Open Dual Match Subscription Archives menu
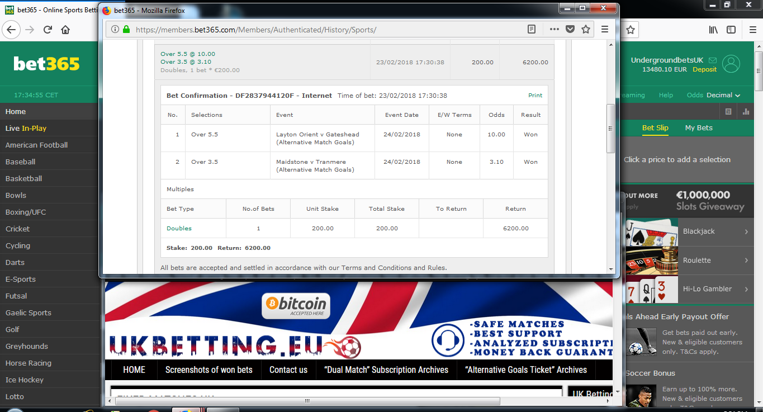Viewport: 763px width, 412px height. pyautogui.click(x=386, y=370)
